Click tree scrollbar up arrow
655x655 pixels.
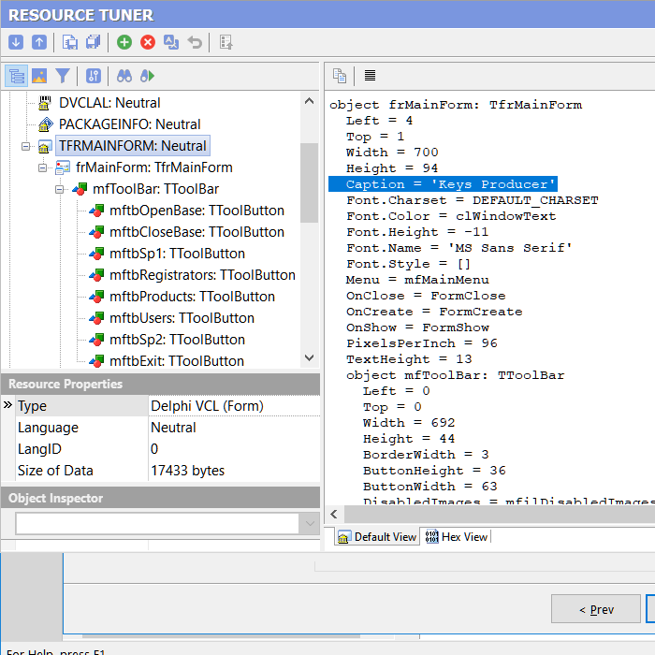pyautogui.click(x=309, y=101)
